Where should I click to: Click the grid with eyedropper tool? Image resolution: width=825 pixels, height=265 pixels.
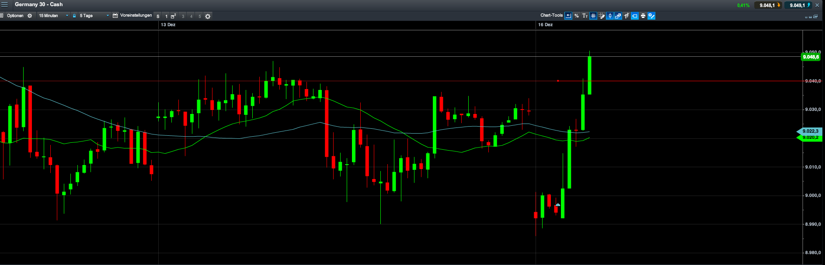point(602,16)
